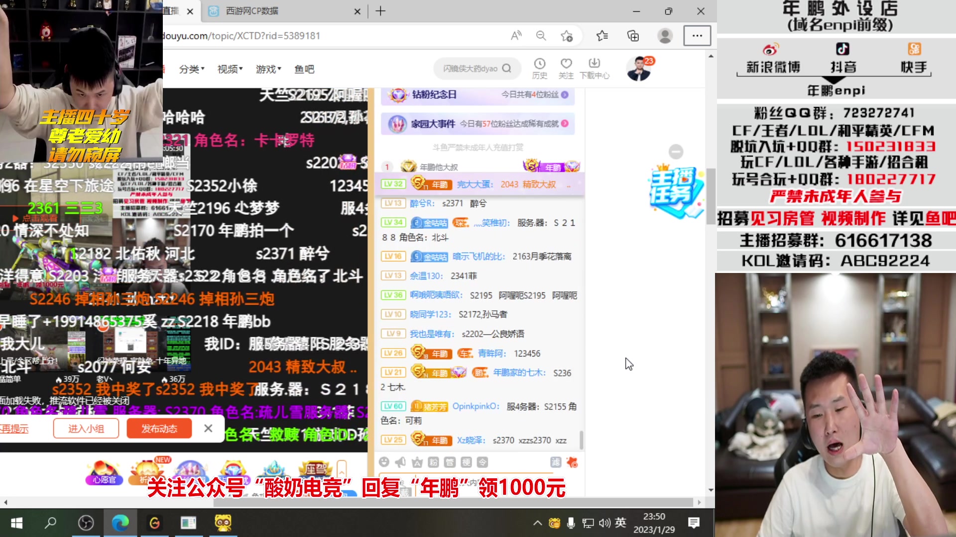Click the search magnifier in Douyu search box
956x537 pixels.
(x=507, y=68)
